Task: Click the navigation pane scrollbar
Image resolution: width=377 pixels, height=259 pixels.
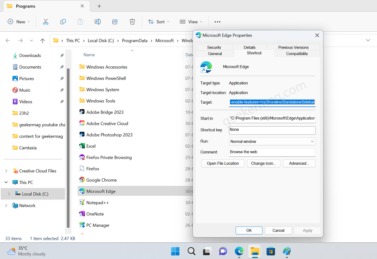Action: click(x=68, y=148)
